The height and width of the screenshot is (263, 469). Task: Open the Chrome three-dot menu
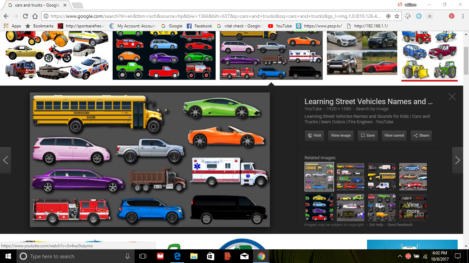pos(462,16)
